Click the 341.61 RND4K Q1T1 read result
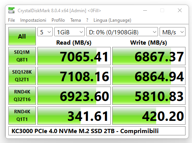 tap(74, 116)
